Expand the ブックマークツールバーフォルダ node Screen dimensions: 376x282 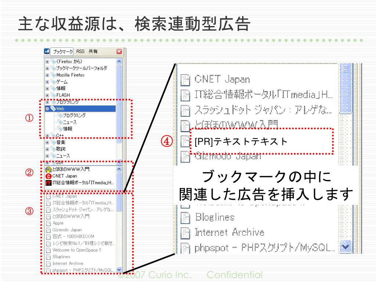tap(47, 68)
